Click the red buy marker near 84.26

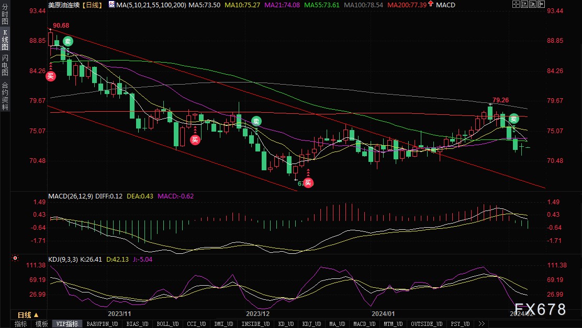coord(50,76)
